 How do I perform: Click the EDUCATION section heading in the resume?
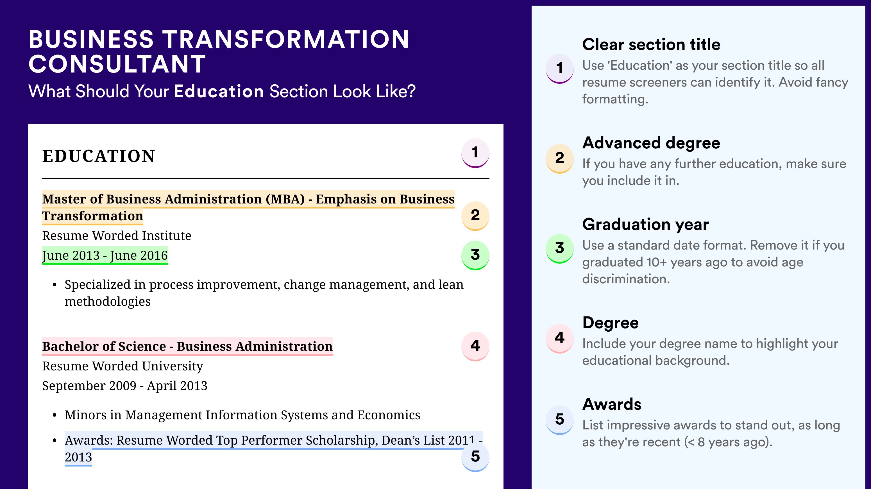click(x=99, y=156)
